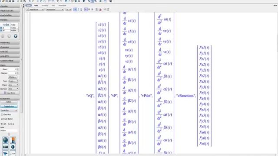This screenshot has width=278, height=156.
Task: Expand the Common Symbols palette
Action: pyautogui.click(x=10, y=61)
